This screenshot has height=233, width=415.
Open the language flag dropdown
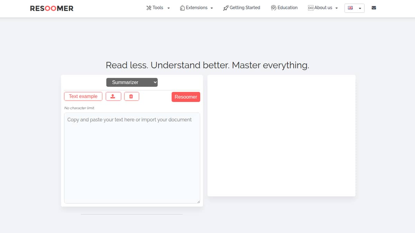(354, 8)
